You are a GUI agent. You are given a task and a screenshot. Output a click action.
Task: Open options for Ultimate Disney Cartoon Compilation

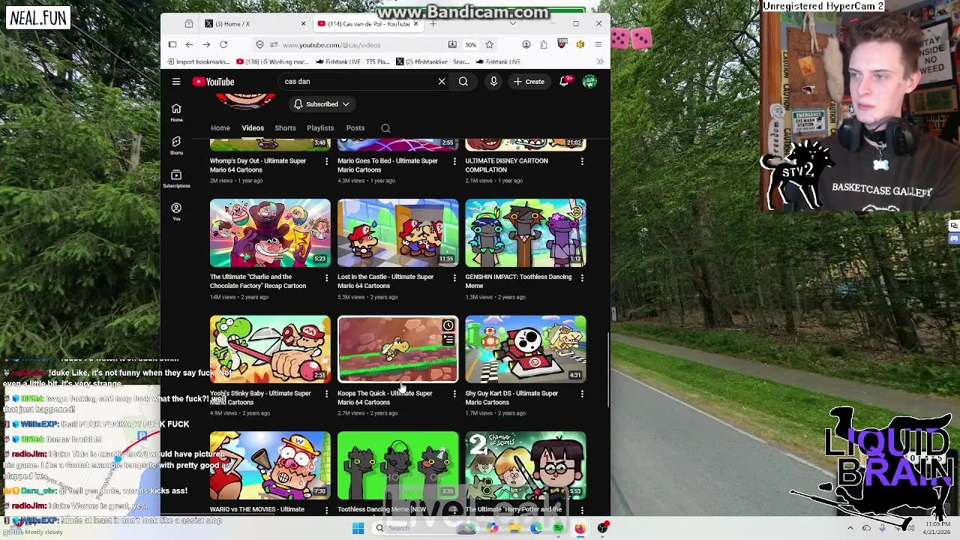(x=582, y=161)
